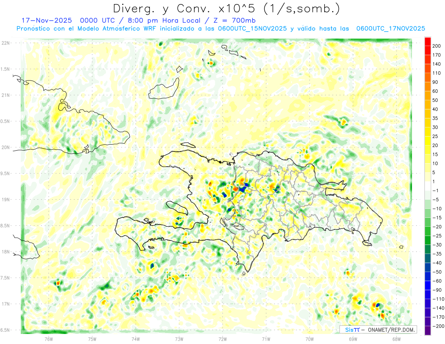Click the '75W' longitude label
445x344 pixels.
click(92, 339)
